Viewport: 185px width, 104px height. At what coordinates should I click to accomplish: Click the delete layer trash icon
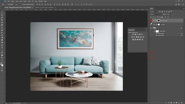tap(182, 103)
